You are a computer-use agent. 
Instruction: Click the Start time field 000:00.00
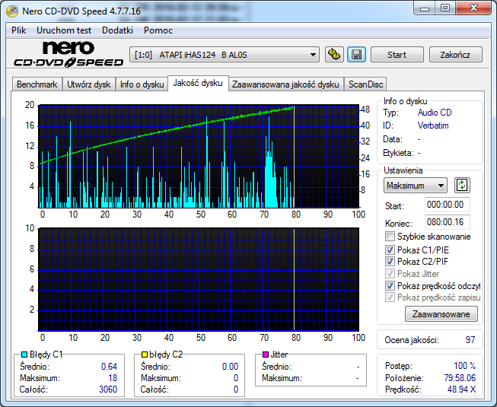coord(447,205)
